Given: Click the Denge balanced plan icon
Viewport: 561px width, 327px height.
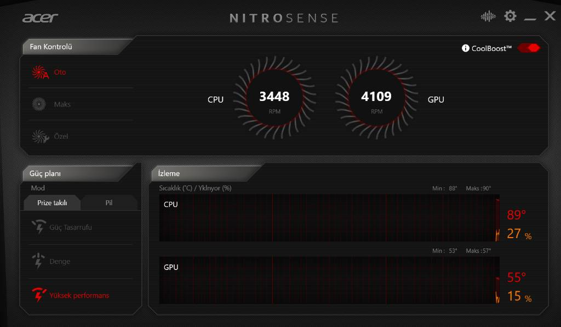Looking at the screenshot, I should (x=38, y=261).
